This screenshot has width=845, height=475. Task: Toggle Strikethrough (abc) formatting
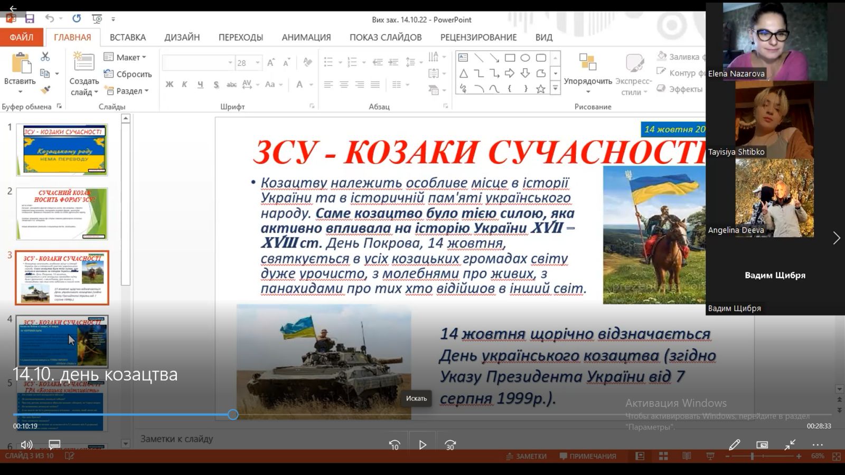pyautogui.click(x=231, y=84)
